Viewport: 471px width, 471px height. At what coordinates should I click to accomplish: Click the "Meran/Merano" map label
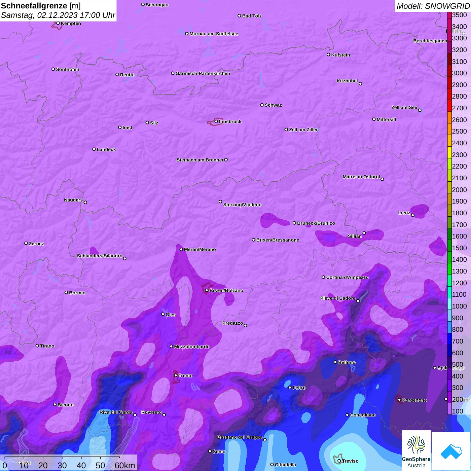(x=200, y=249)
